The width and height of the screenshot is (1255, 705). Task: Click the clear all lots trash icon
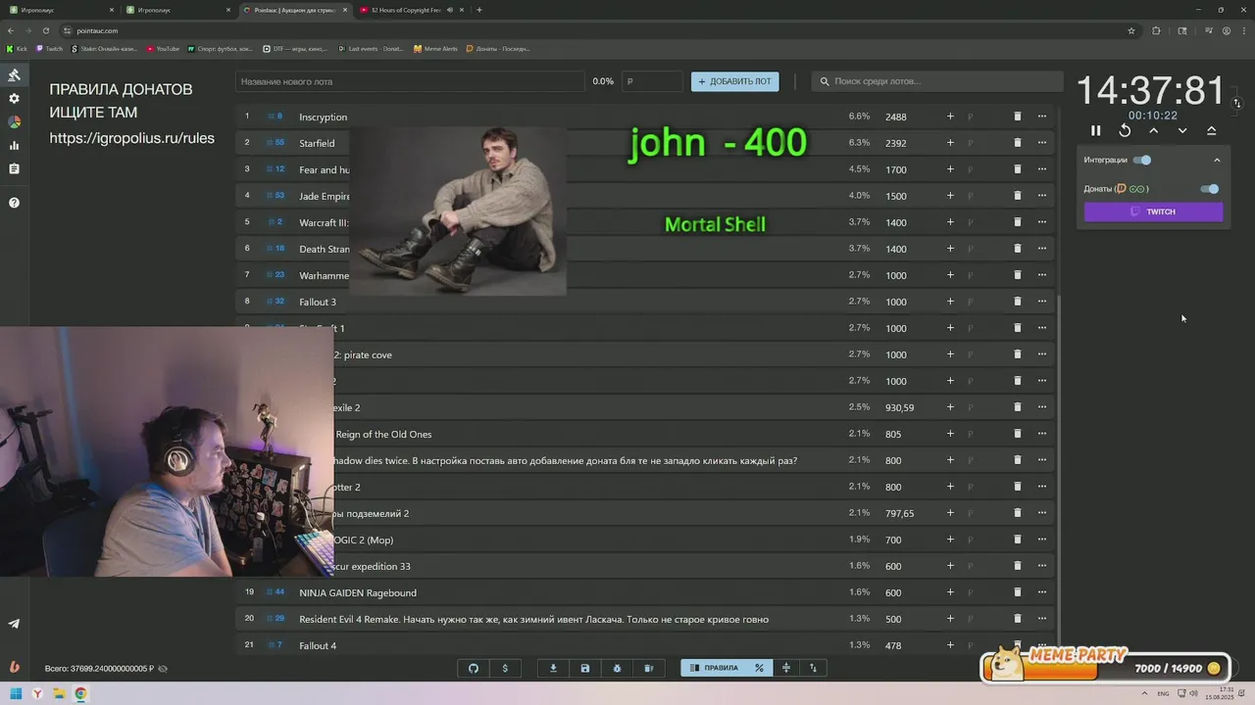tap(648, 668)
